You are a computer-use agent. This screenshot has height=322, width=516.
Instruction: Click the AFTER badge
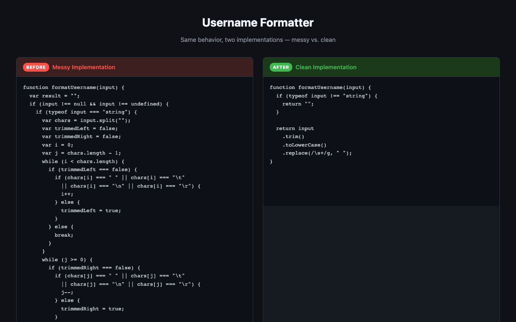coord(281,67)
